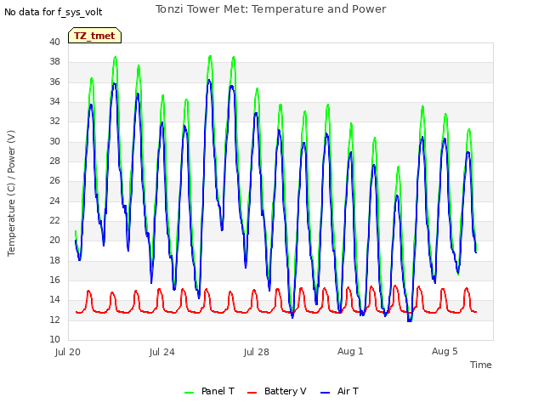Click the 32 y-axis tick label
Image resolution: width=544 pixels, height=408 pixels.
54,121
